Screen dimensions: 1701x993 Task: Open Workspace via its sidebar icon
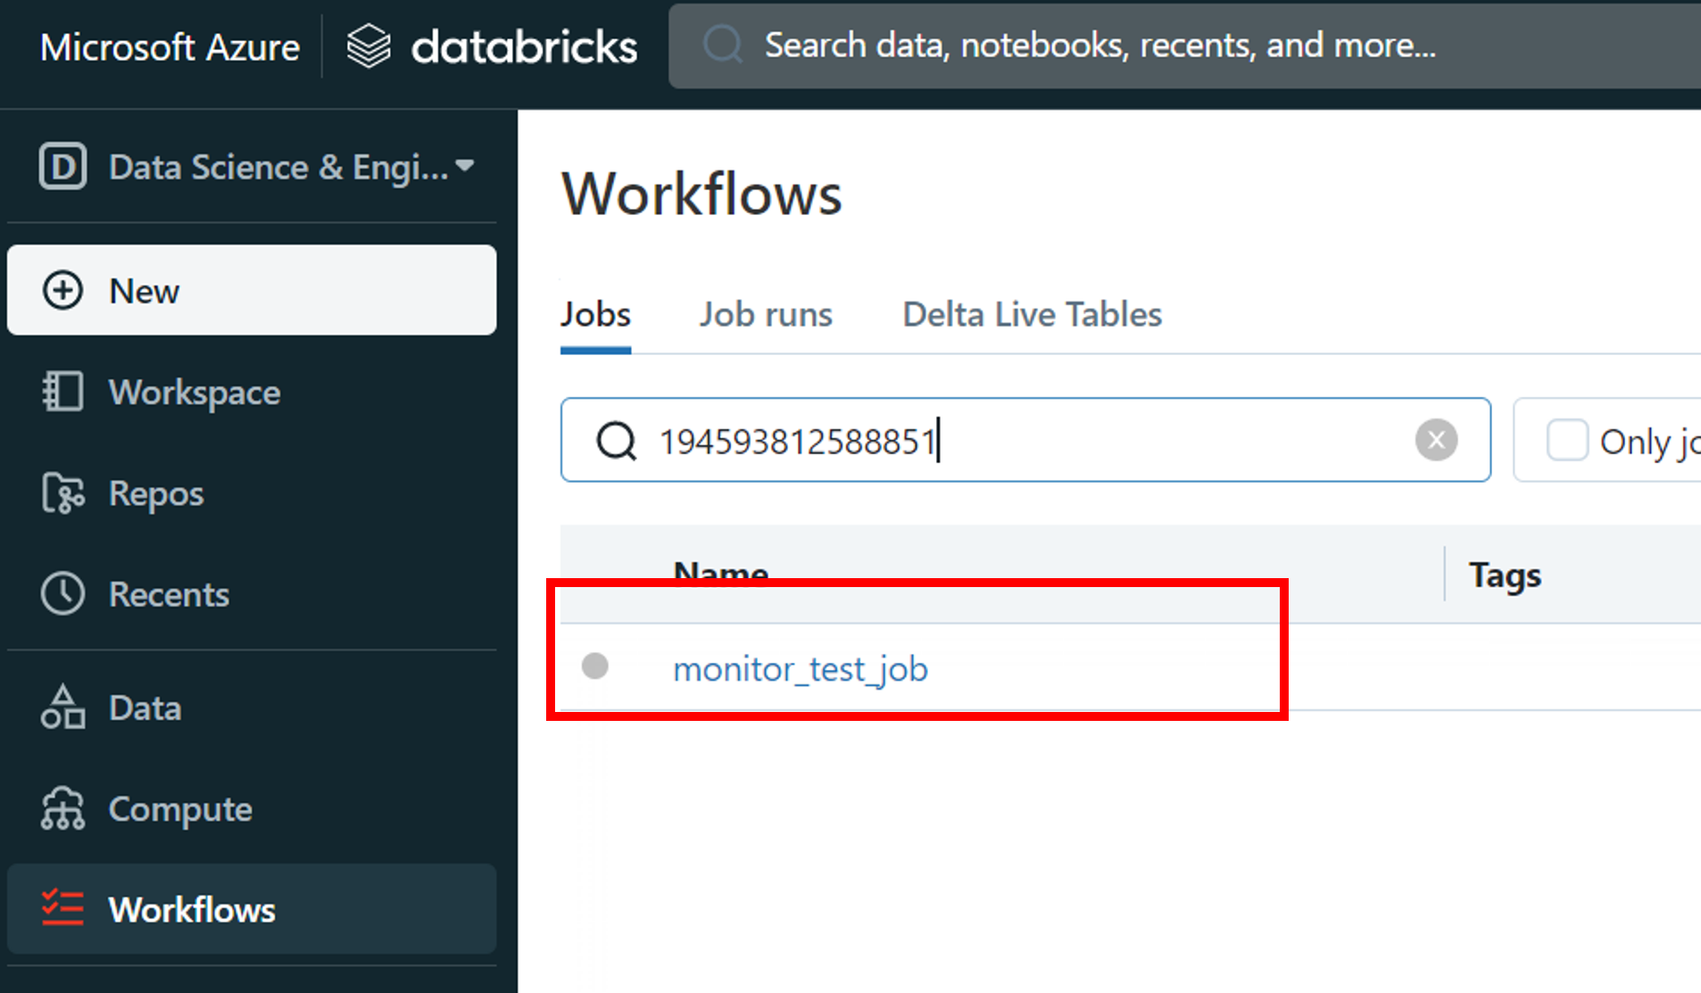click(x=62, y=392)
